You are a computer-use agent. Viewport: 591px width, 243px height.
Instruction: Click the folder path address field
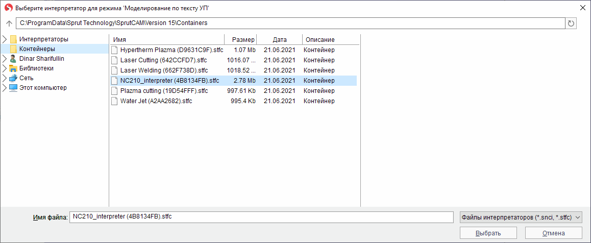point(290,23)
